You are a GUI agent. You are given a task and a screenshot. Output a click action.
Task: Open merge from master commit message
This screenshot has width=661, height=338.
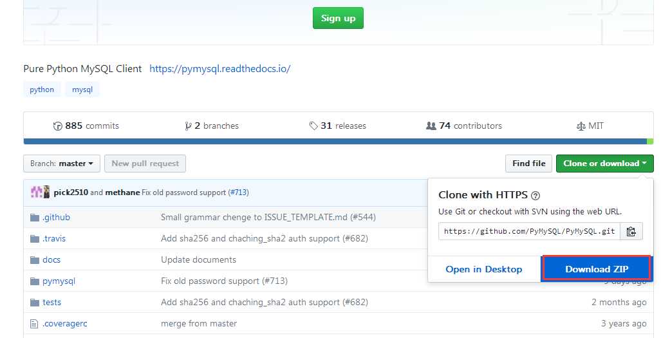point(199,324)
